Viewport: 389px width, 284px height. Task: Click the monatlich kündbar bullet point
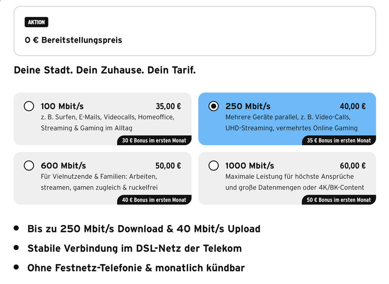136,268
